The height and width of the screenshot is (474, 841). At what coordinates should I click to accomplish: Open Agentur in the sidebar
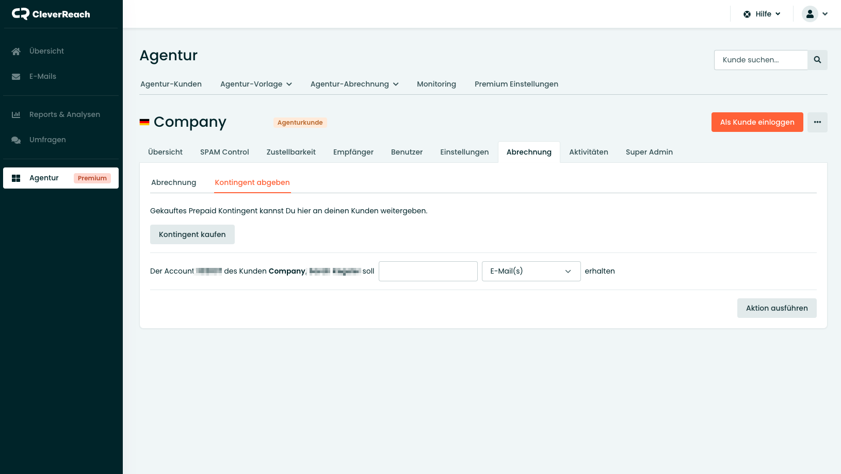coord(61,178)
